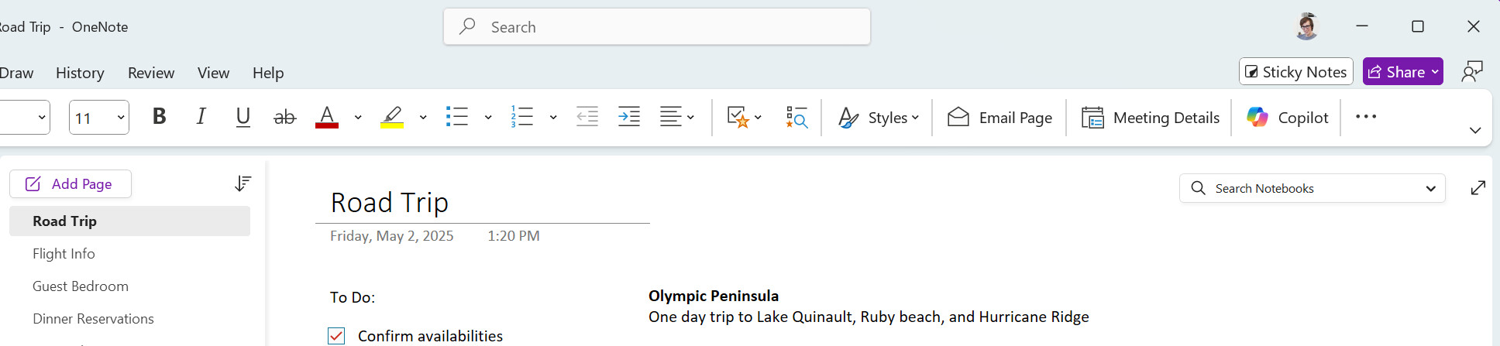Click the Copilot button
The height and width of the screenshot is (346, 1500).
point(1288,118)
